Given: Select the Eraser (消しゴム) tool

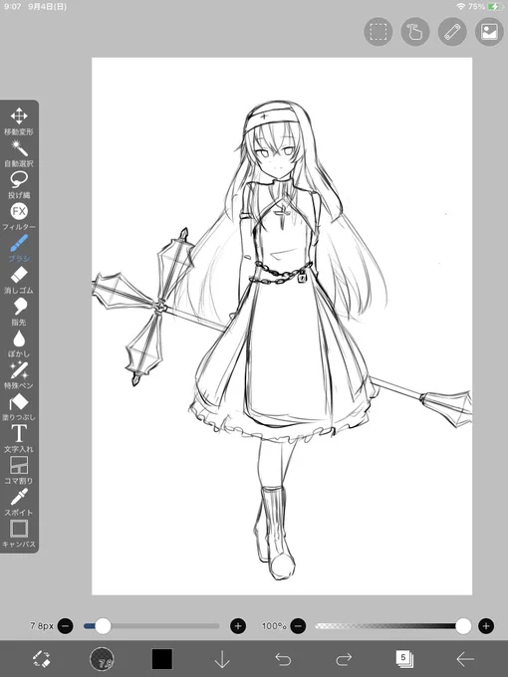Looking at the screenshot, I should pos(19,280).
